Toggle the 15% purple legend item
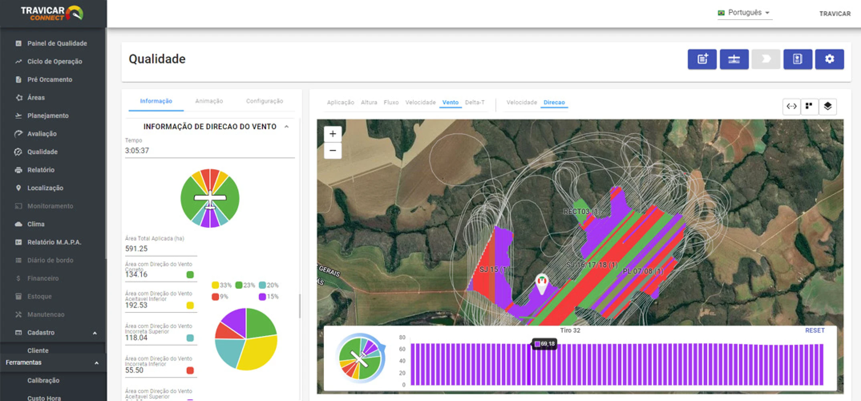 (269, 297)
